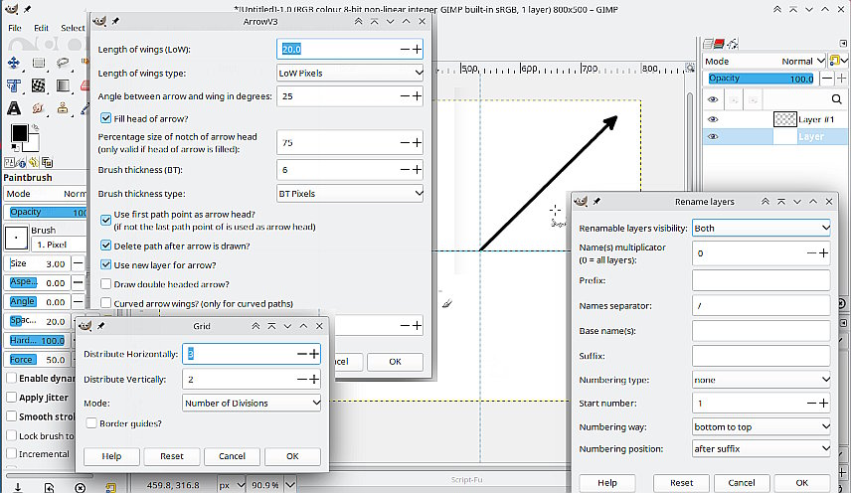851x493 pixels.
Task: Pin the ArrowV3 dialog window
Action: (x=115, y=21)
